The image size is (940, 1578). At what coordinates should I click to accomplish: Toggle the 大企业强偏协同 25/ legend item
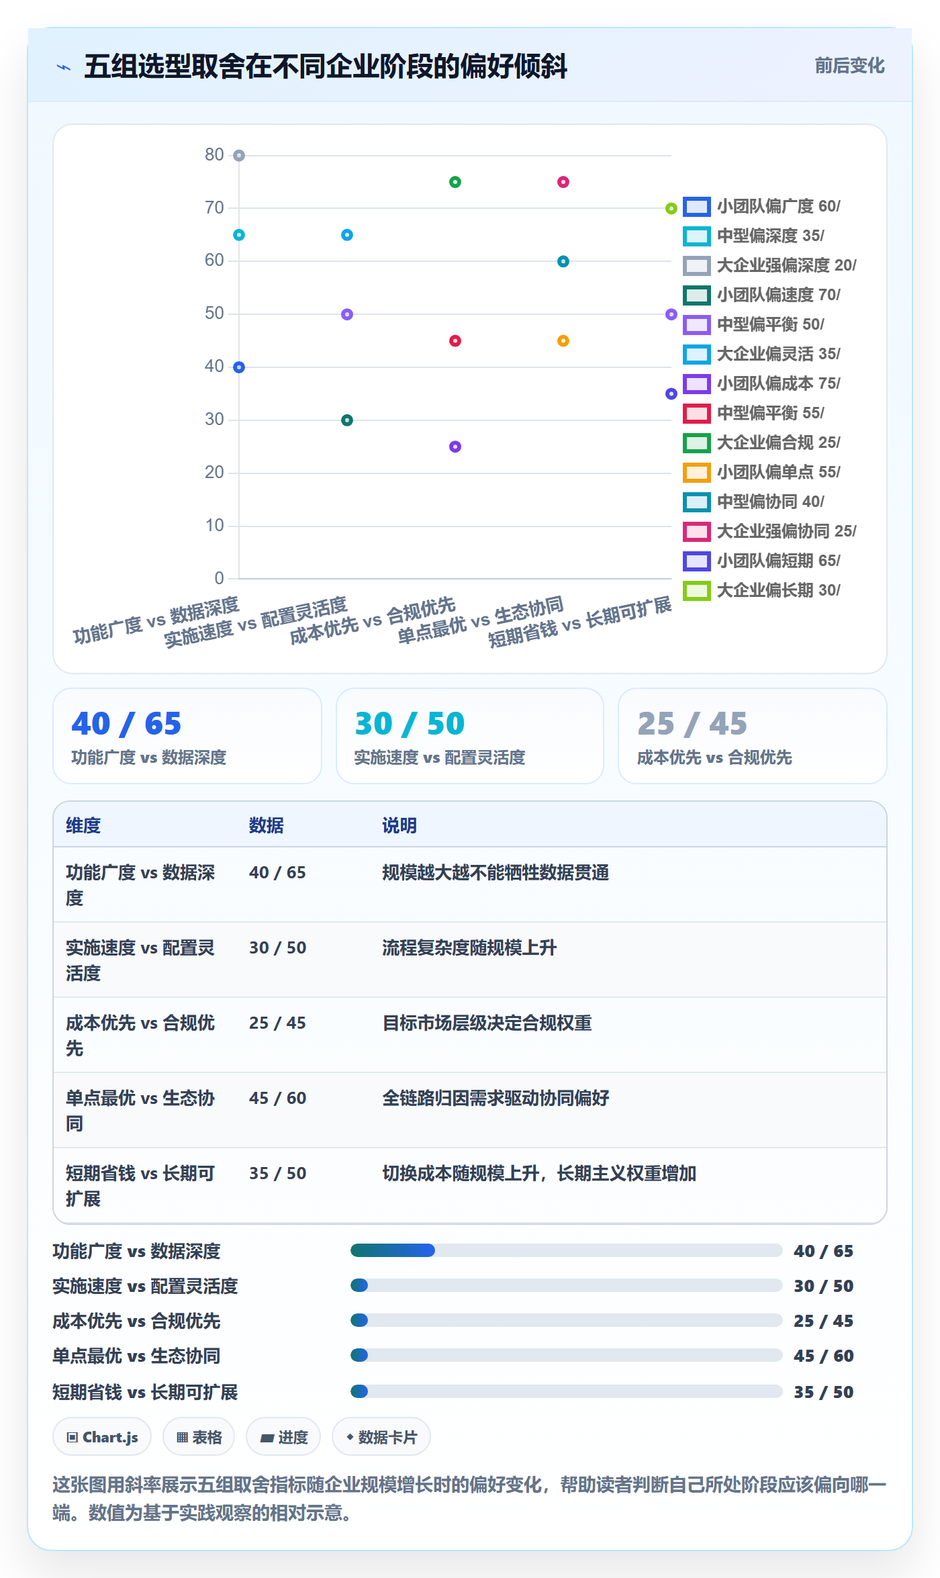(x=769, y=531)
